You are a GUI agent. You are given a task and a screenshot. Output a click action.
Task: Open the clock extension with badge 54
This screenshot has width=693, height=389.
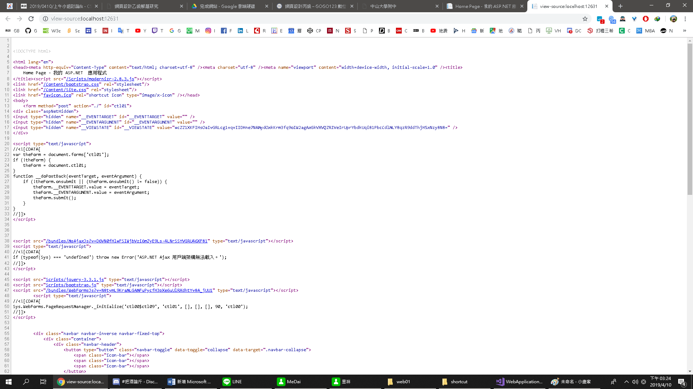pyautogui.click(x=611, y=19)
